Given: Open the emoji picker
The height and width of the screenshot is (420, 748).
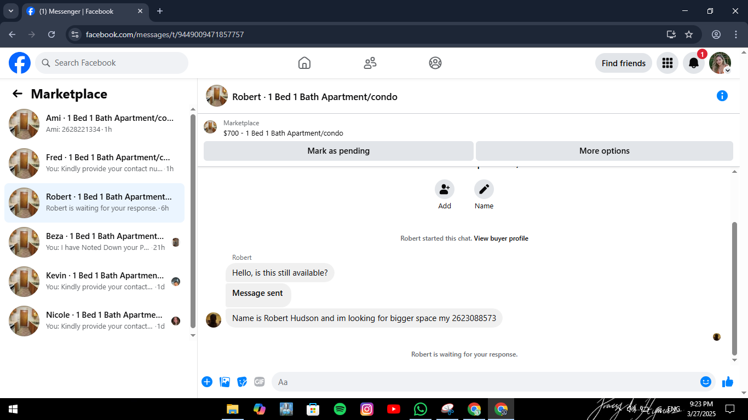Looking at the screenshot, I should [706, 382].
